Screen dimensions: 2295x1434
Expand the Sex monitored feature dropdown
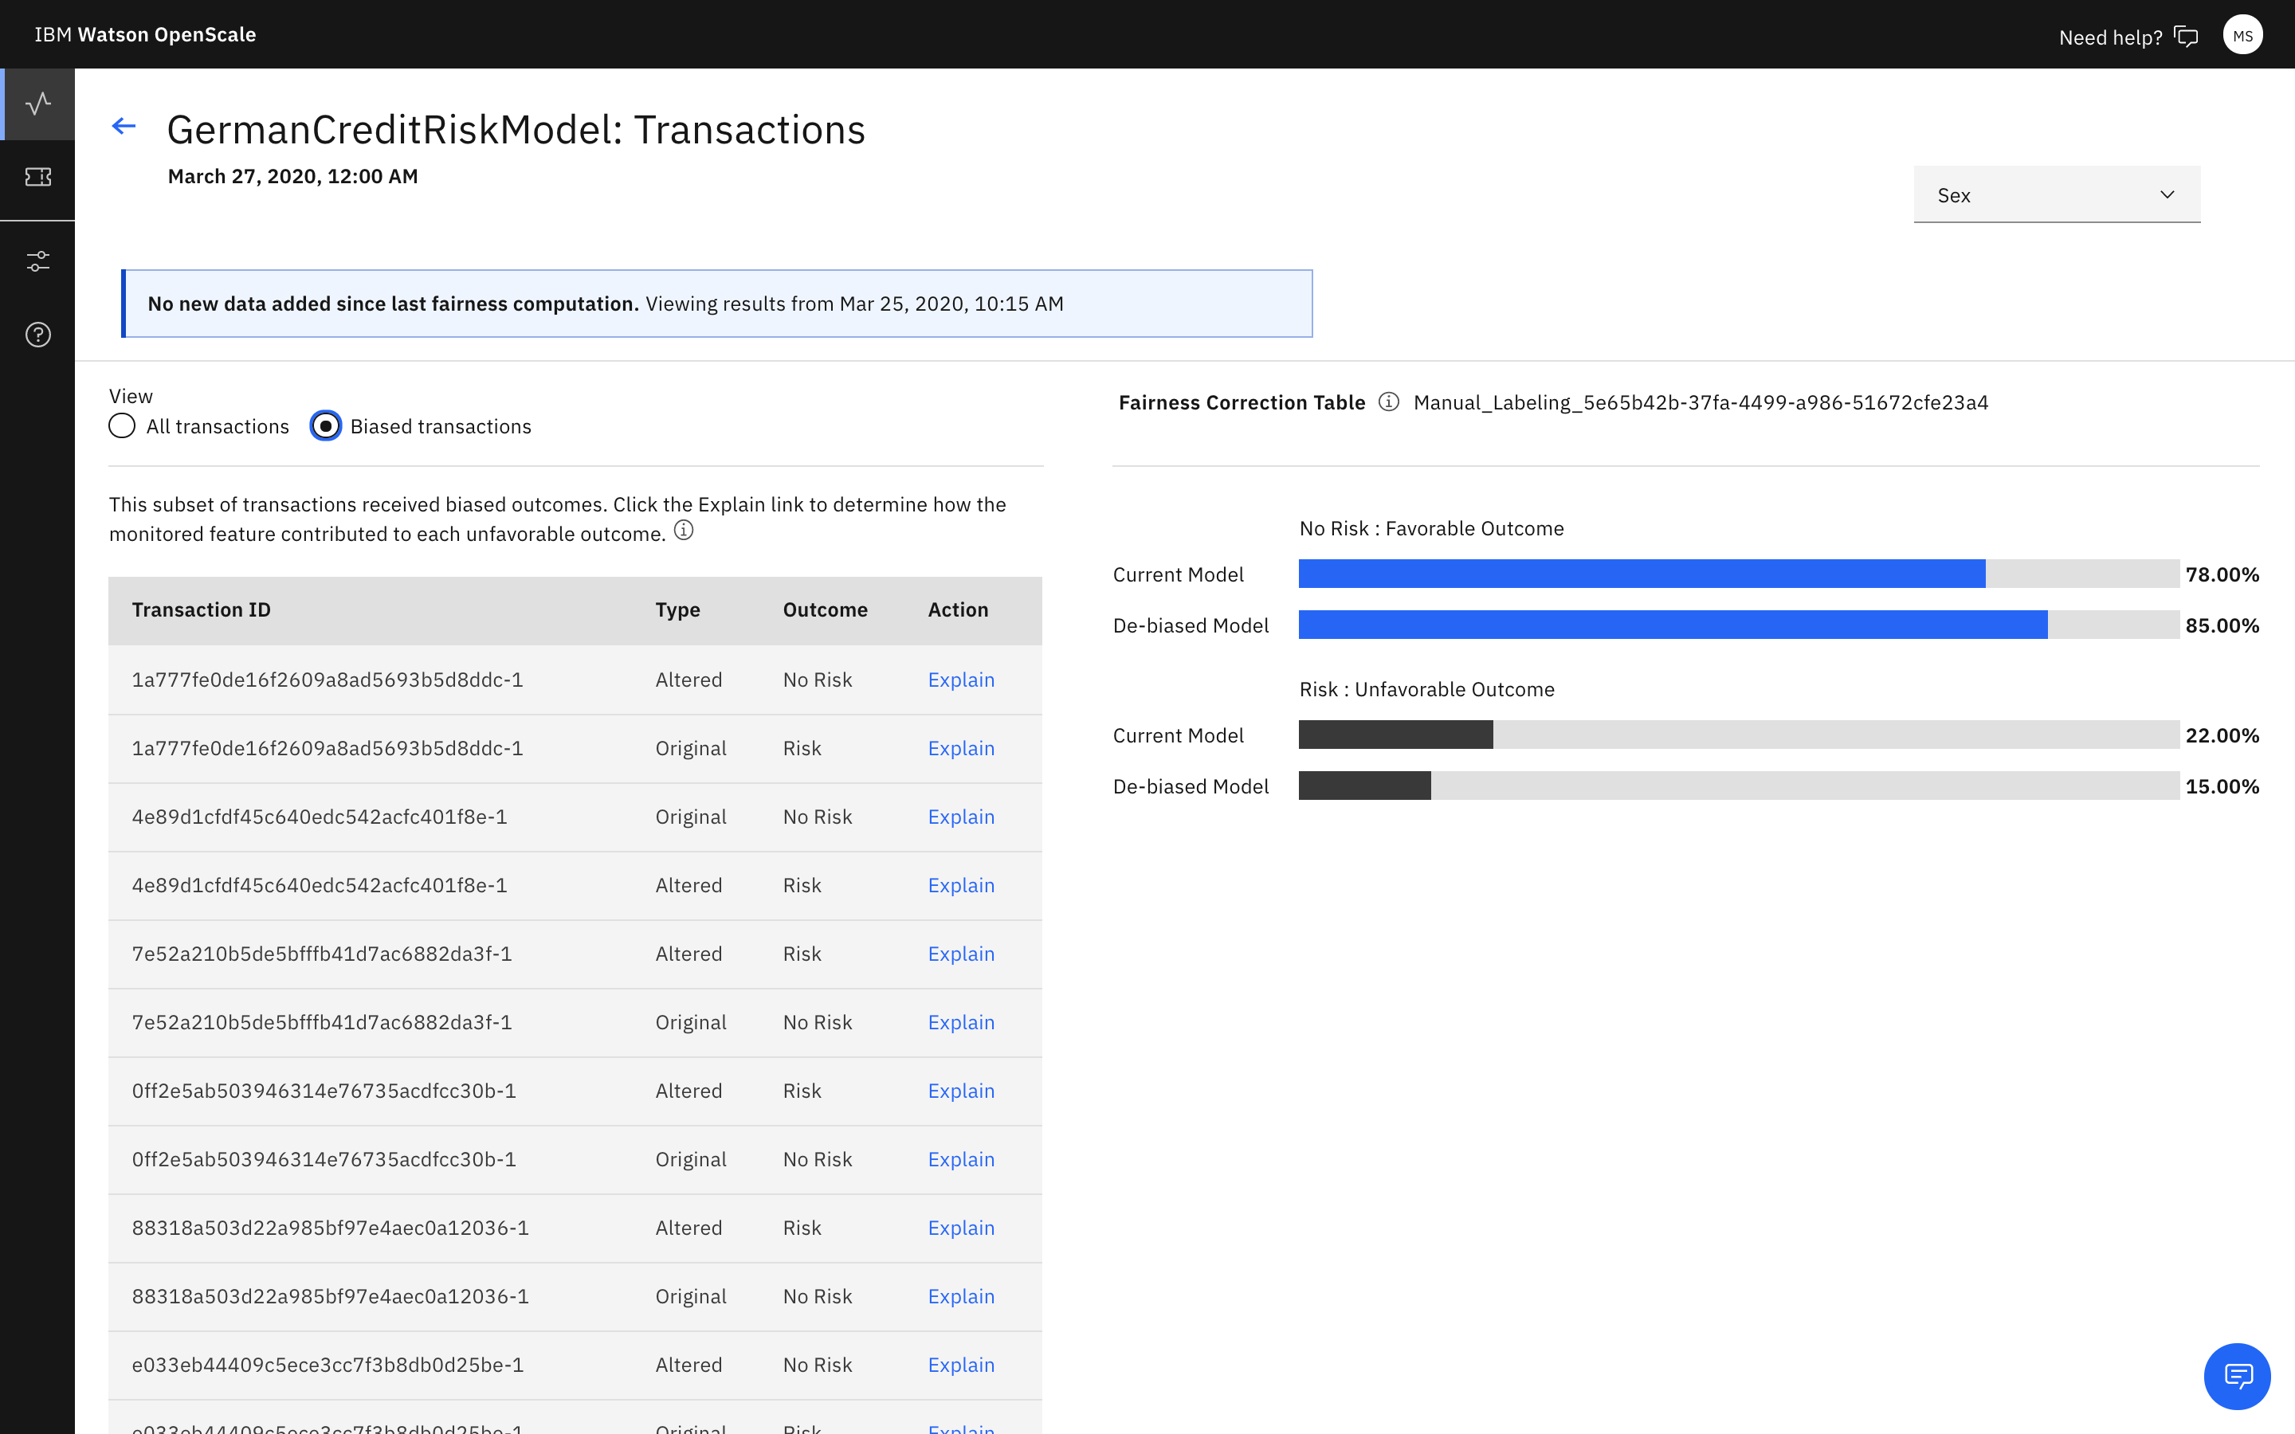click(x=2056, y=194)
